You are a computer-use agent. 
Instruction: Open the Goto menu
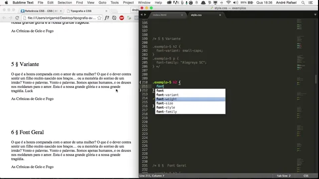[102, 2]
